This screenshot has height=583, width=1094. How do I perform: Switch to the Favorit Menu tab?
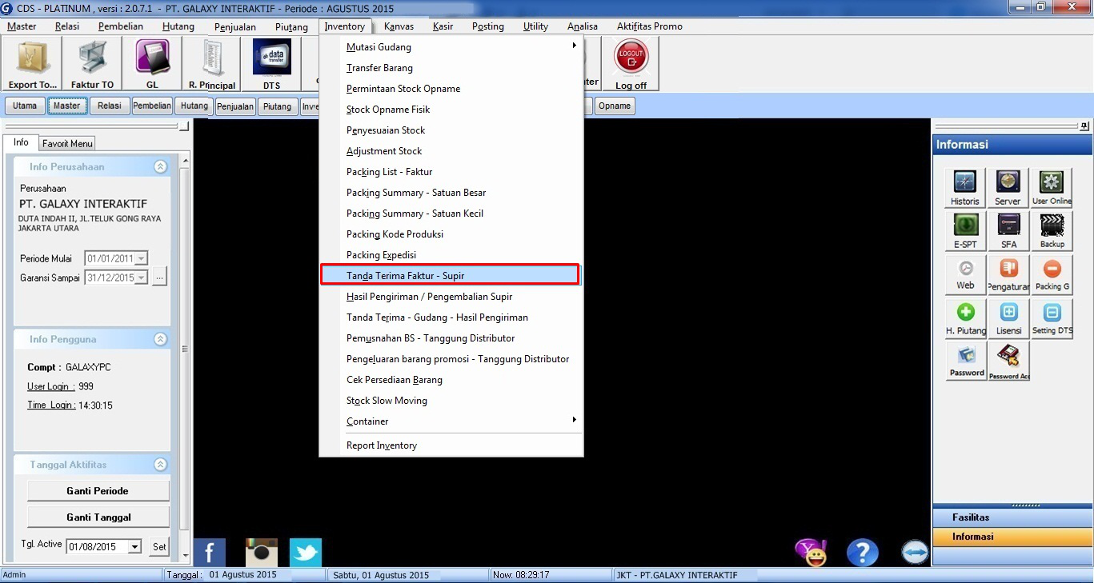[67, 144]
